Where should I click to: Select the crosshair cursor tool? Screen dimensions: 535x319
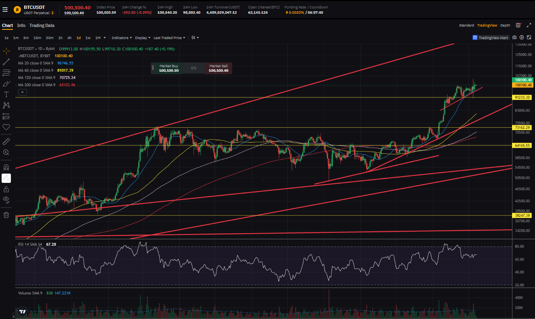click(6, 51)
